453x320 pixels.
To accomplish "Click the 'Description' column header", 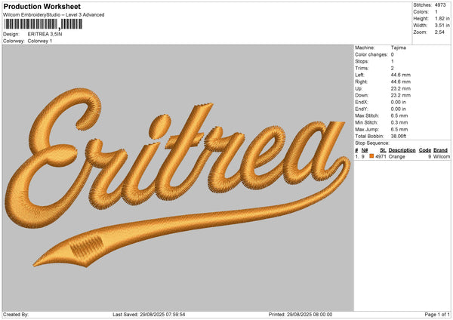I will (x=402, y=150).
